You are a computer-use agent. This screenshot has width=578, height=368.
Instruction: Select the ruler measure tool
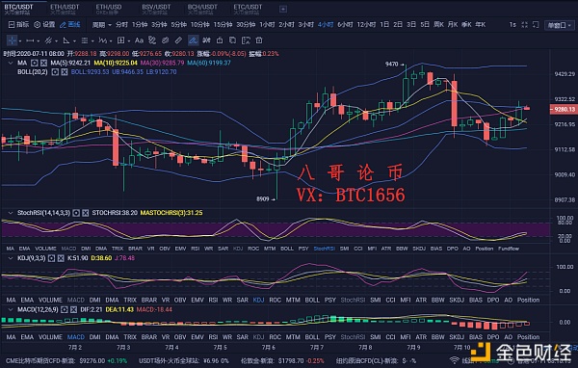pos(179,40)
